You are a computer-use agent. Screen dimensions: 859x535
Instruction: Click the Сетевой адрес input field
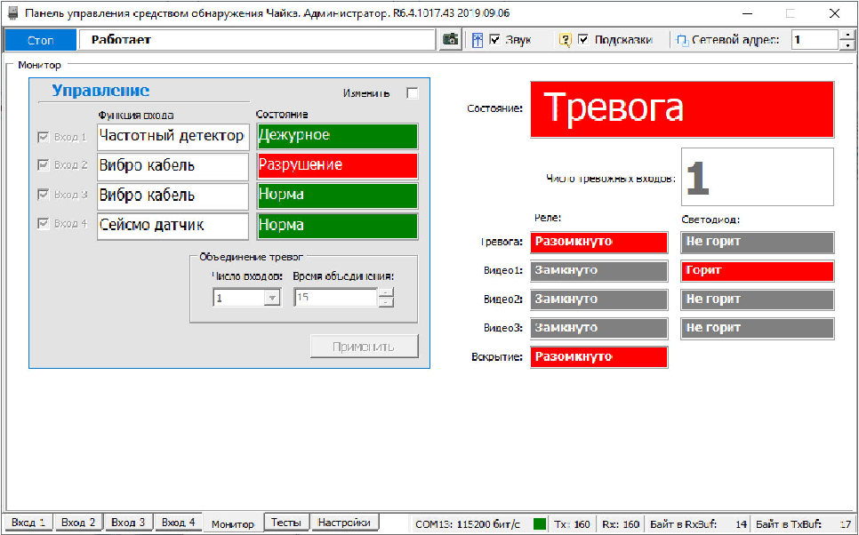pyautogui.click(x=815, y=40)
